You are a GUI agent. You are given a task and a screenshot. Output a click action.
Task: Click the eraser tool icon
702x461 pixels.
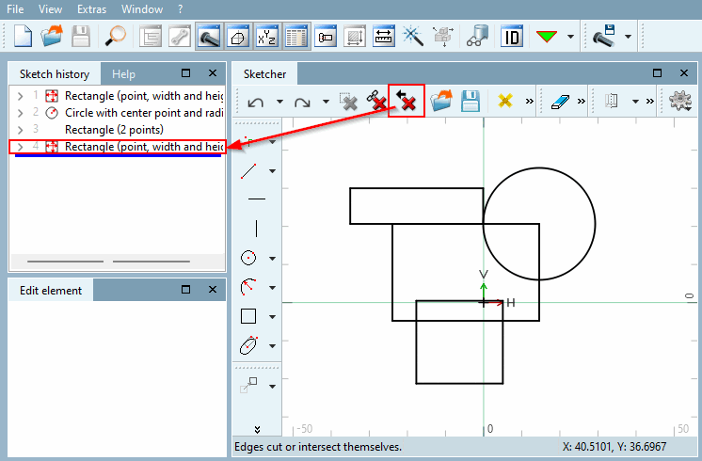pos(560,102)
